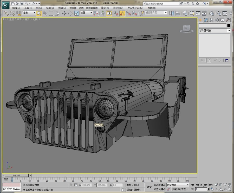Click the Select and Manipulate icon
The width and height of the screenshot is (234, 193).
tap(103, 13)
